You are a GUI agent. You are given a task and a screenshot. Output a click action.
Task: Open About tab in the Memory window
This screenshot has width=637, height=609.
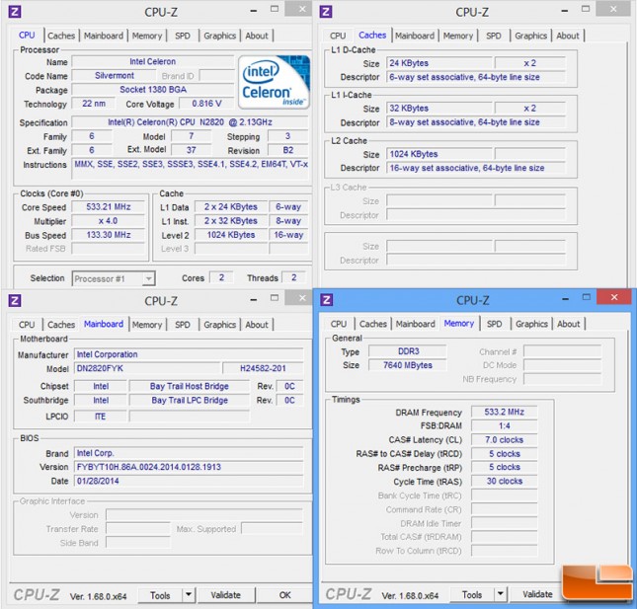point(568,324)
